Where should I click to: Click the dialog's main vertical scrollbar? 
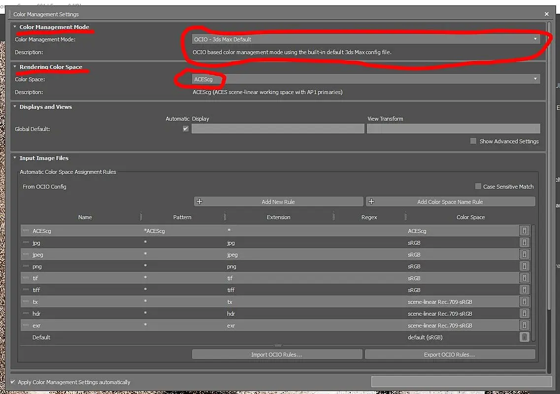point(549,166)
